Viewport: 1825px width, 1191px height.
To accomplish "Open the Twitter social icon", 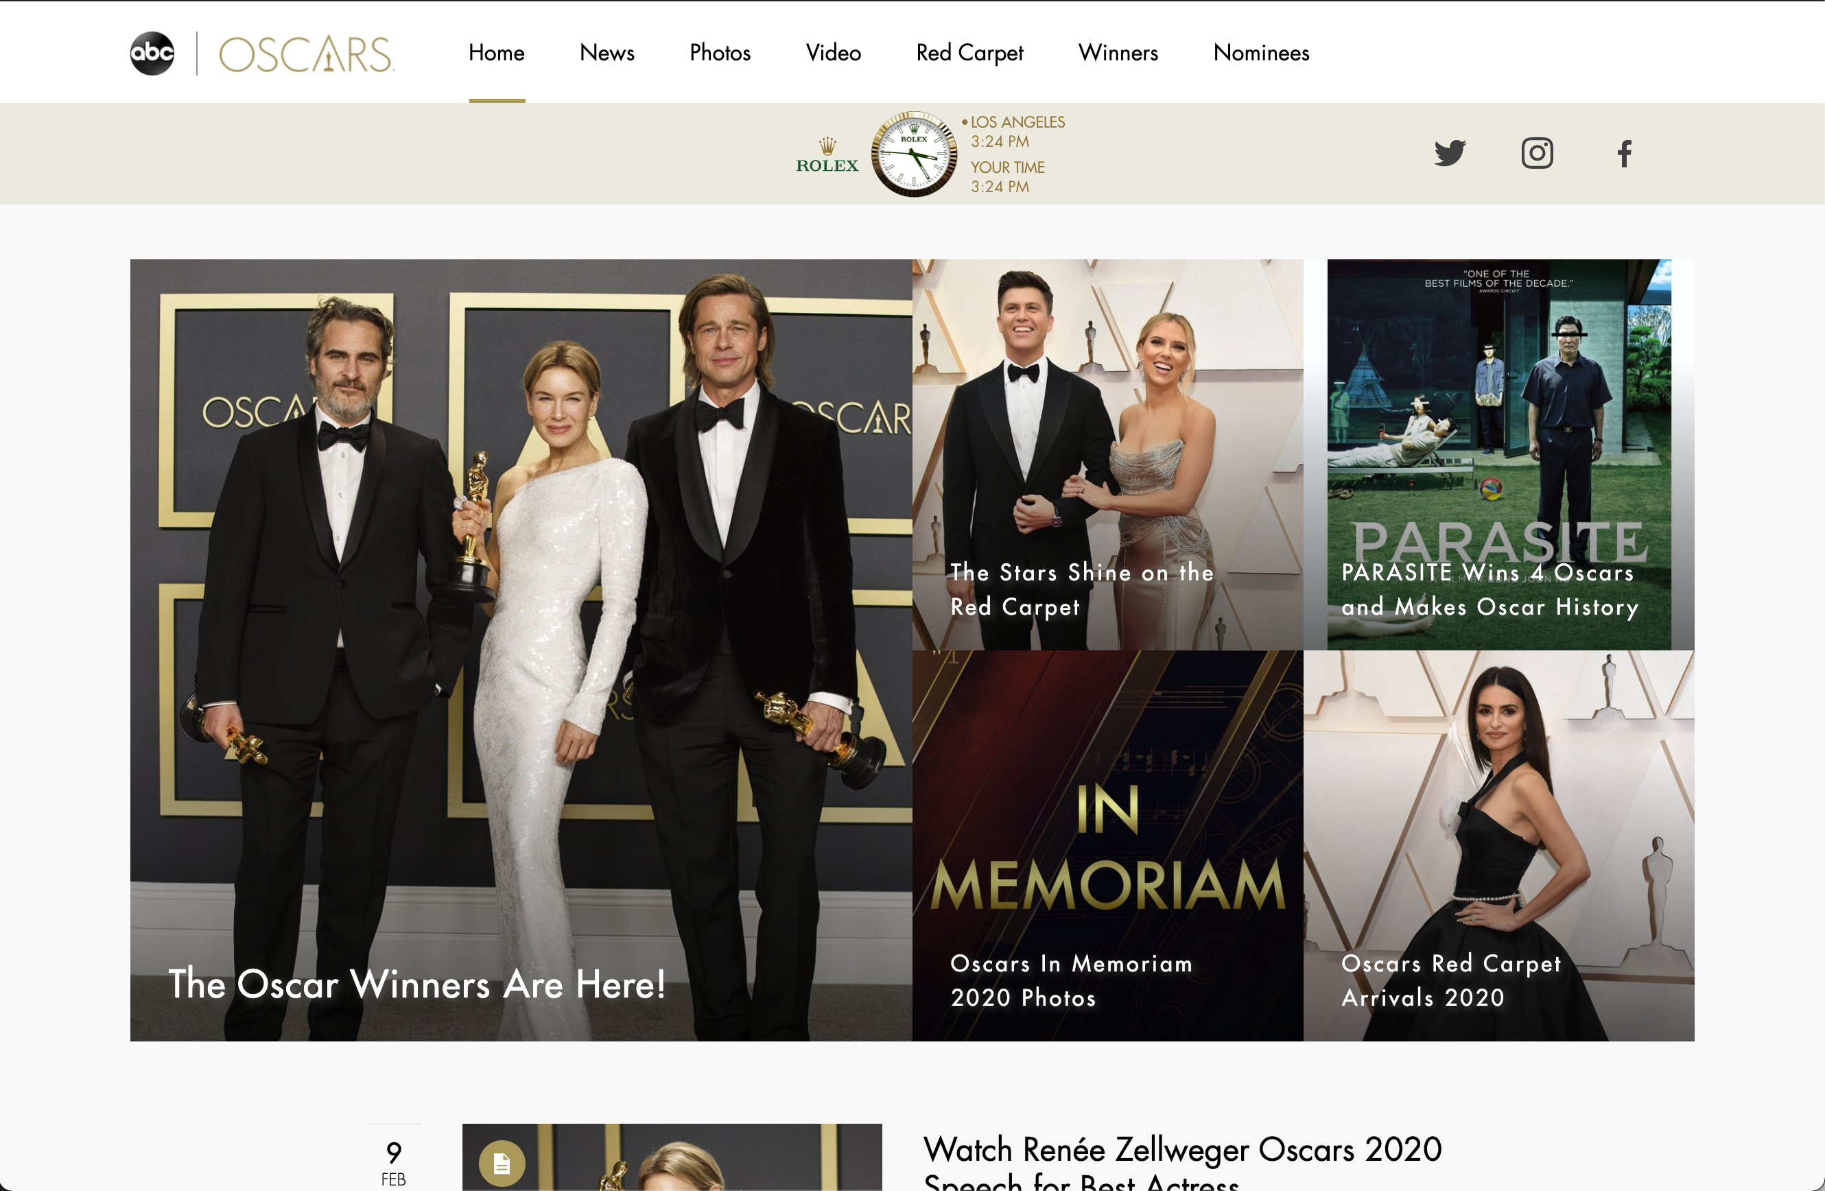I will (x=1449, y=154).
